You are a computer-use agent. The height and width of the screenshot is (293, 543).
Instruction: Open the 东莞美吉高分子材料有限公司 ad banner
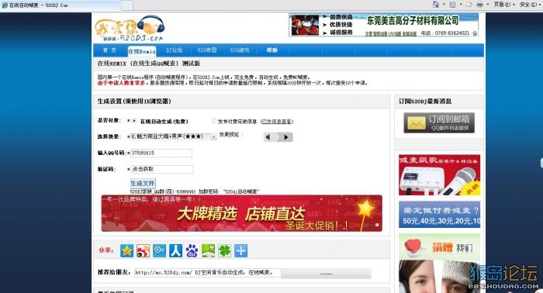(383, 25)
